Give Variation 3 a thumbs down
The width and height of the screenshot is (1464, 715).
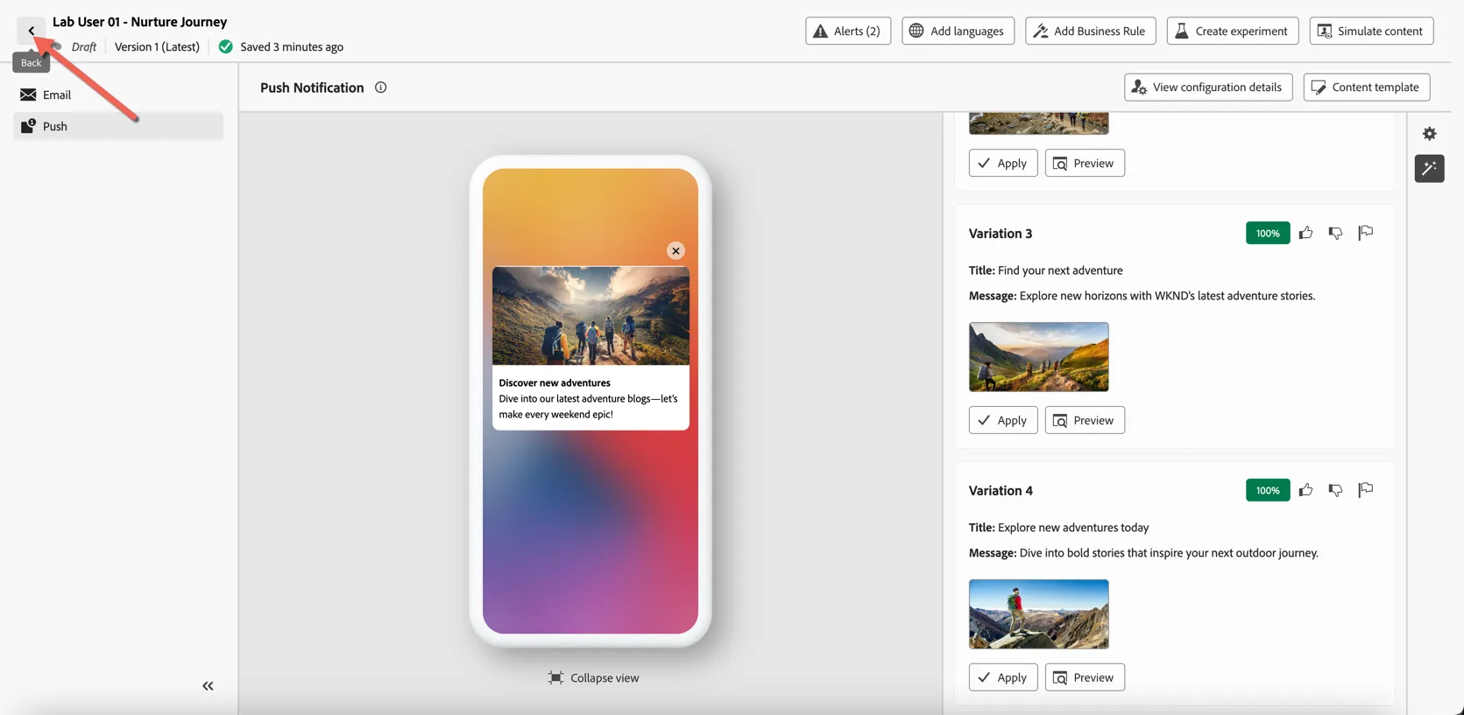pos(1335,233)
